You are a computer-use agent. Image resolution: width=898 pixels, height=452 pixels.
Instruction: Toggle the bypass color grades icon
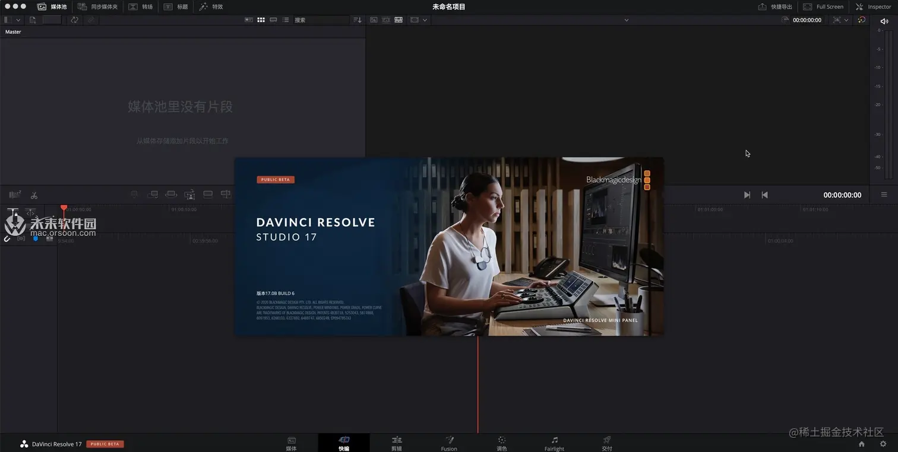point(862,20)
